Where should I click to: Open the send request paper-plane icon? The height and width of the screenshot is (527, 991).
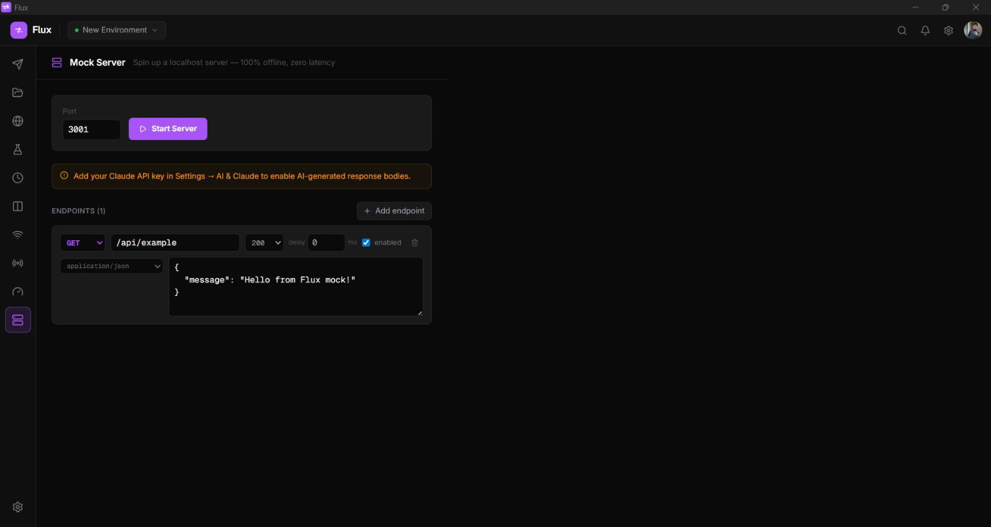[18, 64]
